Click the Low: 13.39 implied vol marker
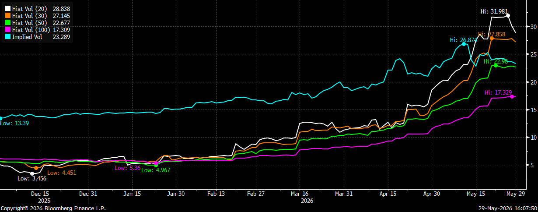 coord(1,118)
